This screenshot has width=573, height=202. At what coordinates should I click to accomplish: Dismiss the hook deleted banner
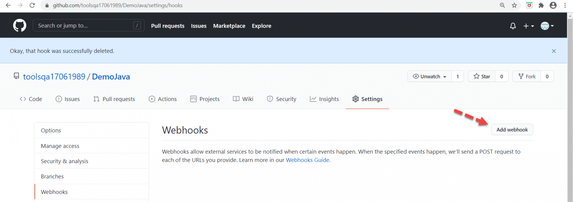coord(554,51)
